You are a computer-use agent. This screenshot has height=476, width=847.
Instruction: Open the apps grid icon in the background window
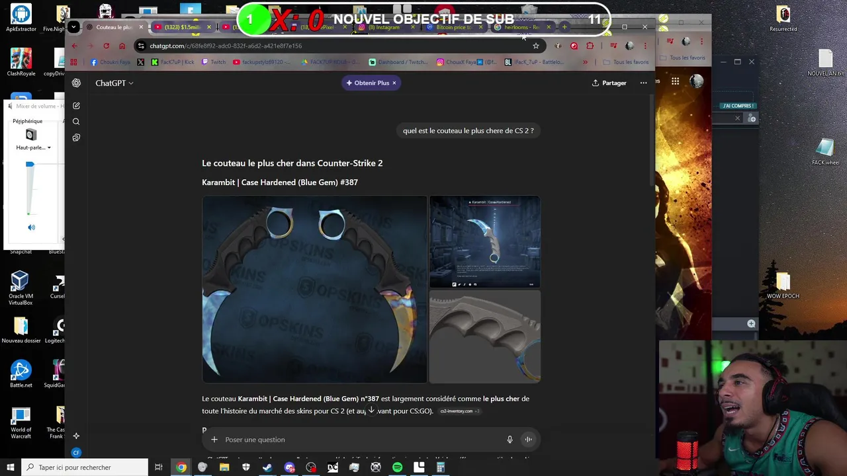point(675,81)
